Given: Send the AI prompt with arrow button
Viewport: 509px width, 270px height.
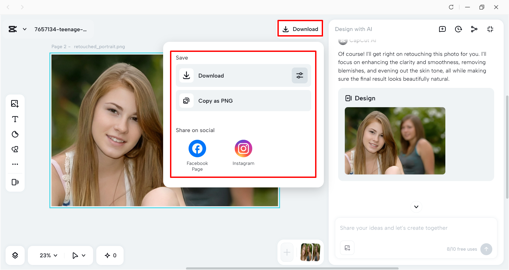Looking at the screenshot, I should pyautogui.click(x=486, y=249).
